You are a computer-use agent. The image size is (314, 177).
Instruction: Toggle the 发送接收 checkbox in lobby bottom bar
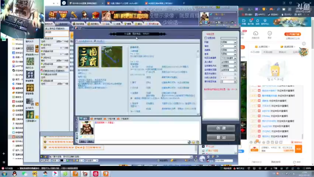(159, 160)
